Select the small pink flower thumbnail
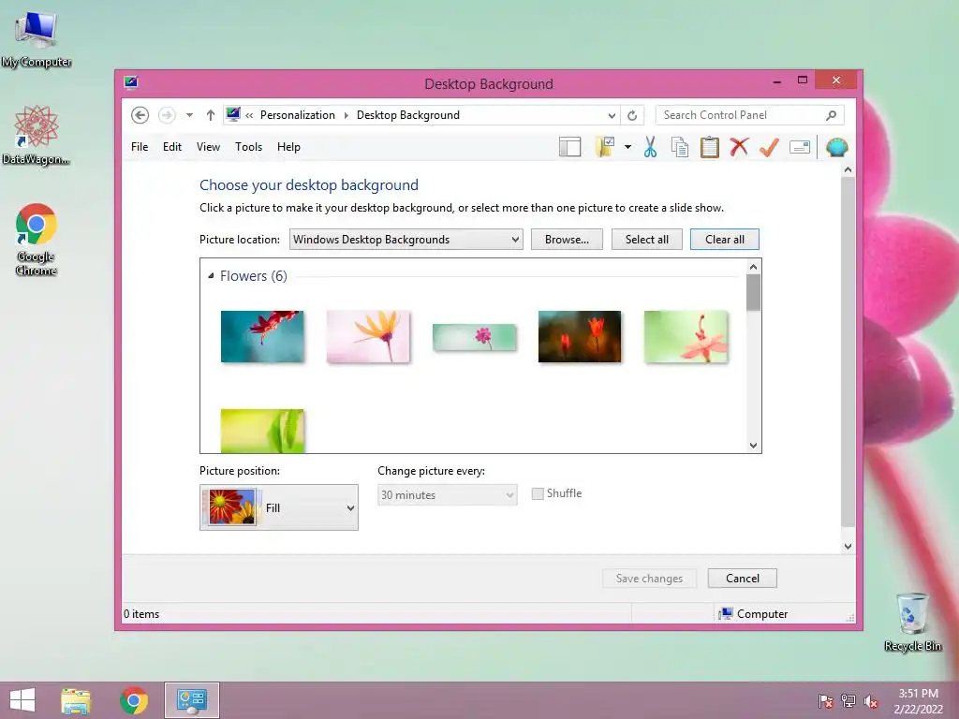959x719 pixels. click(474, 337)
